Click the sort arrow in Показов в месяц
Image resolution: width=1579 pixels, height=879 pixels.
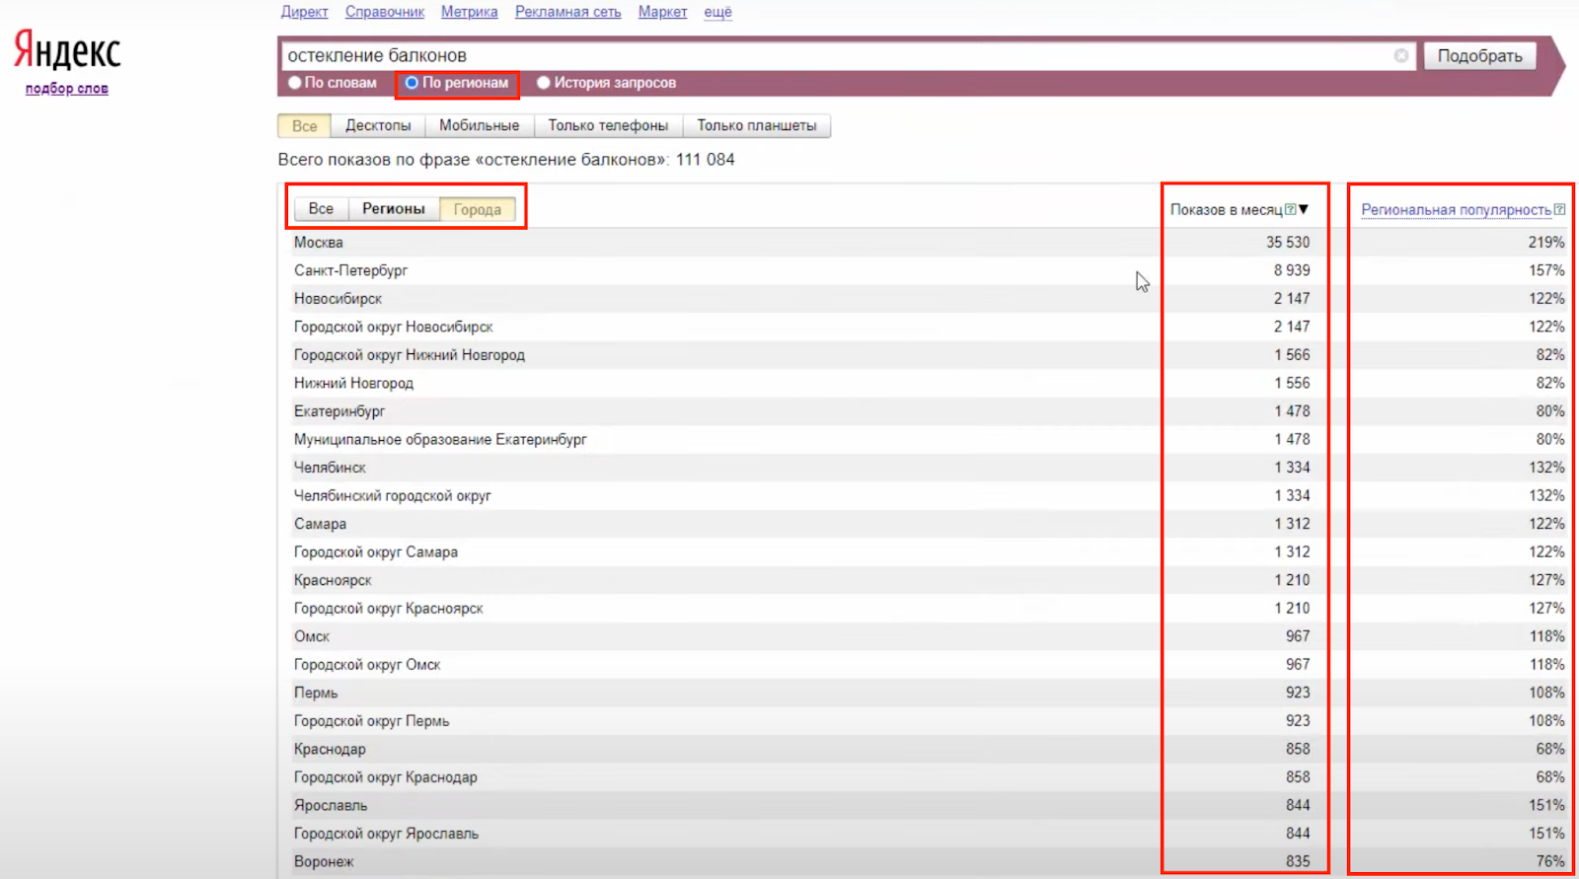click(x=1304, y=209)
